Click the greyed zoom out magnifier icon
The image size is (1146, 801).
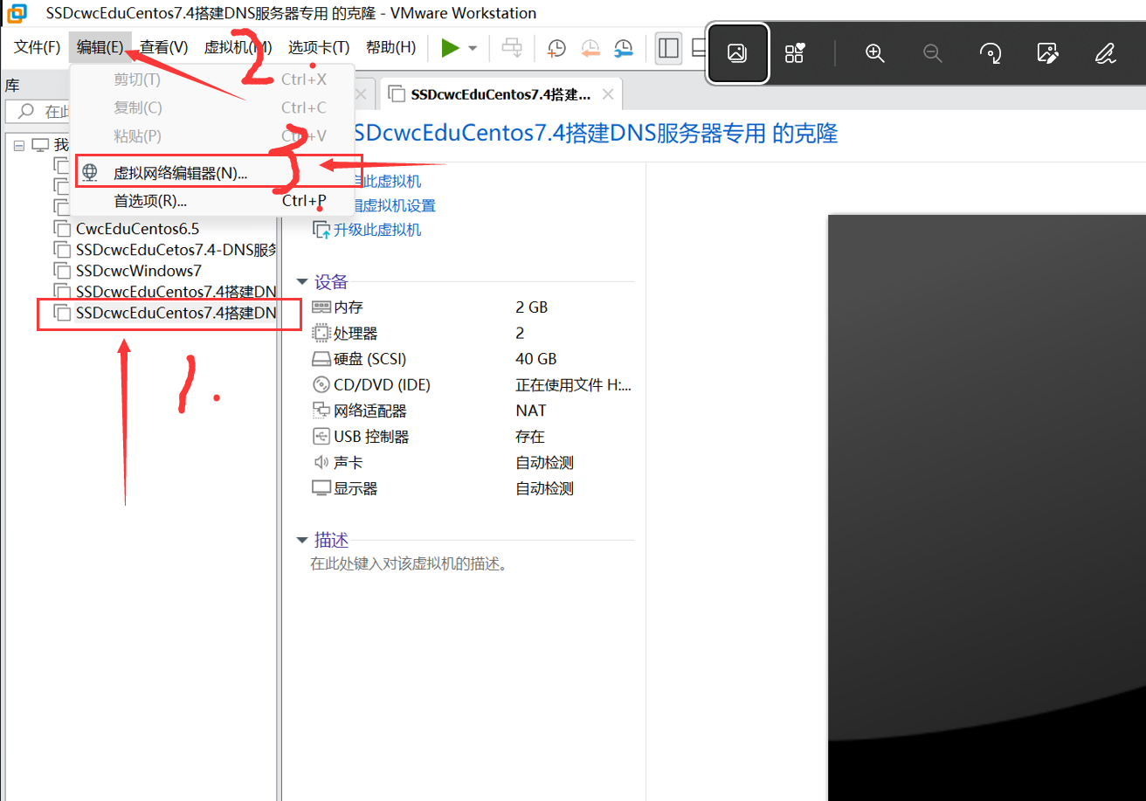tap(933, 53)
